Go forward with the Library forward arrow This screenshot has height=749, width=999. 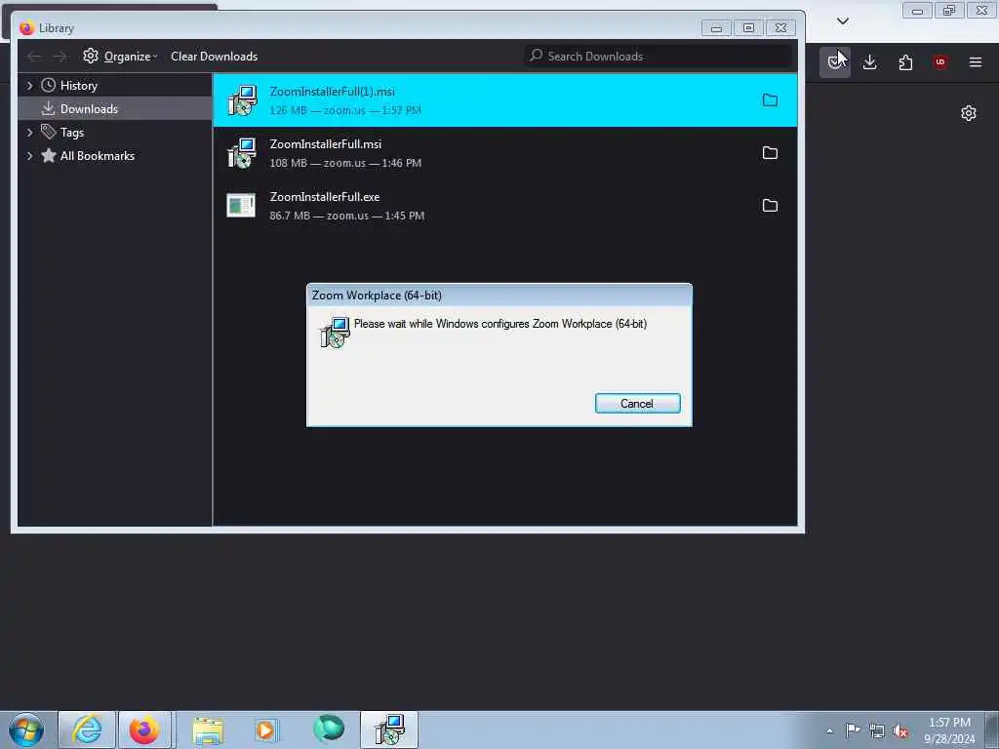click(x=60, y=57)
